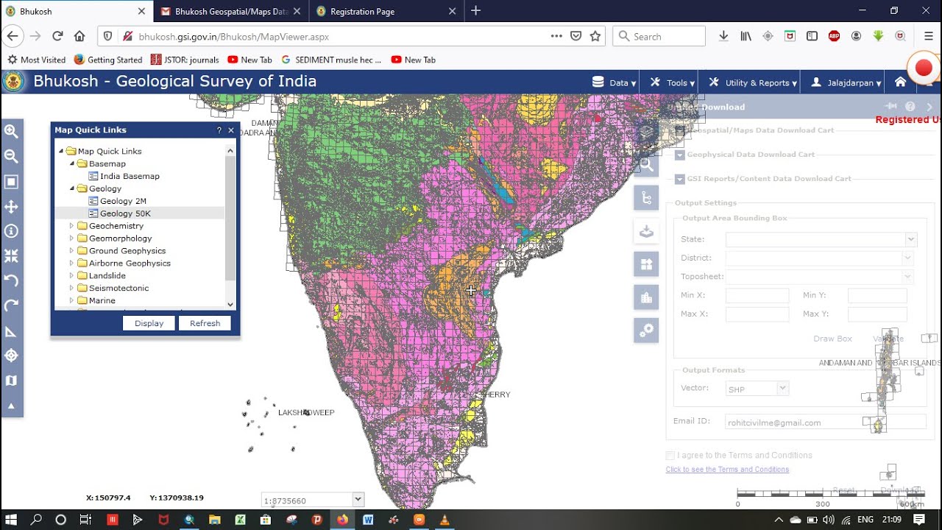The width and height of the screenshot is (942, 530).
Task: Go to next map extent
Action: click(11, 305)
